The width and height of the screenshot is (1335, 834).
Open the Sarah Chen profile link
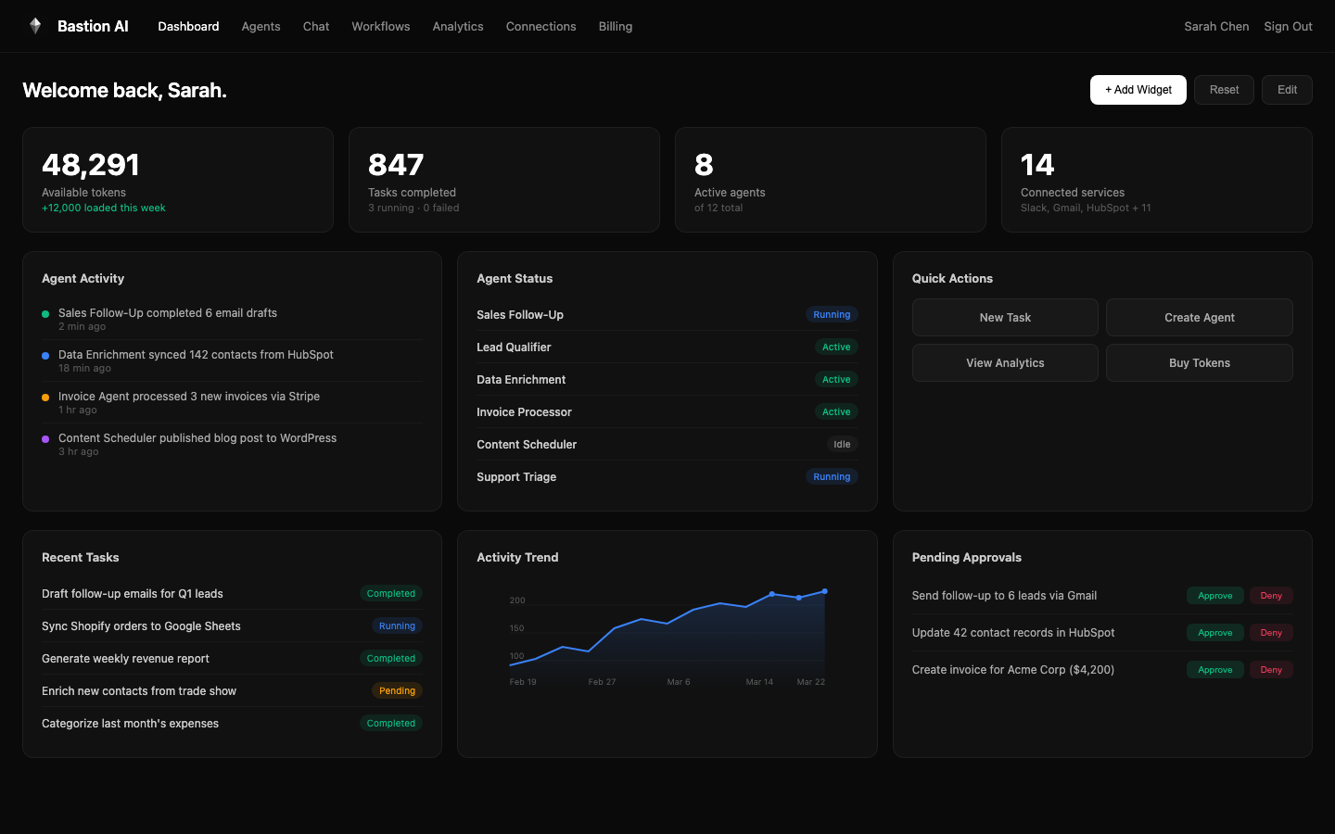[1216, 26]
